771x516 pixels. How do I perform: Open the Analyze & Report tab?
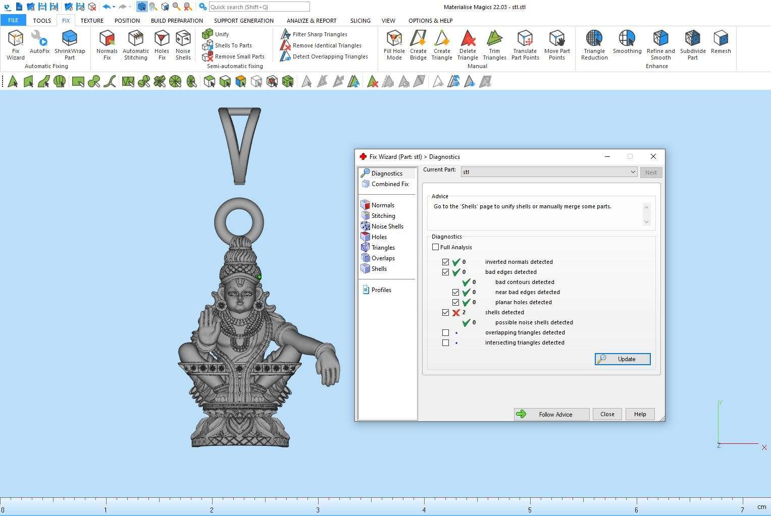[311, 21]
